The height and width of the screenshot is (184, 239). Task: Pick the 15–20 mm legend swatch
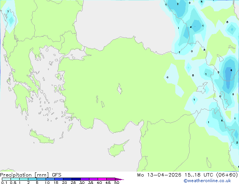click(58, 179)
